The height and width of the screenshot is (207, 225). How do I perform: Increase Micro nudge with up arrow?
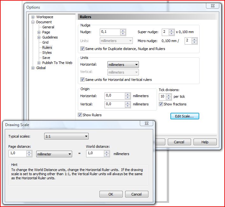pyautogui.click(x=194, y=39)
